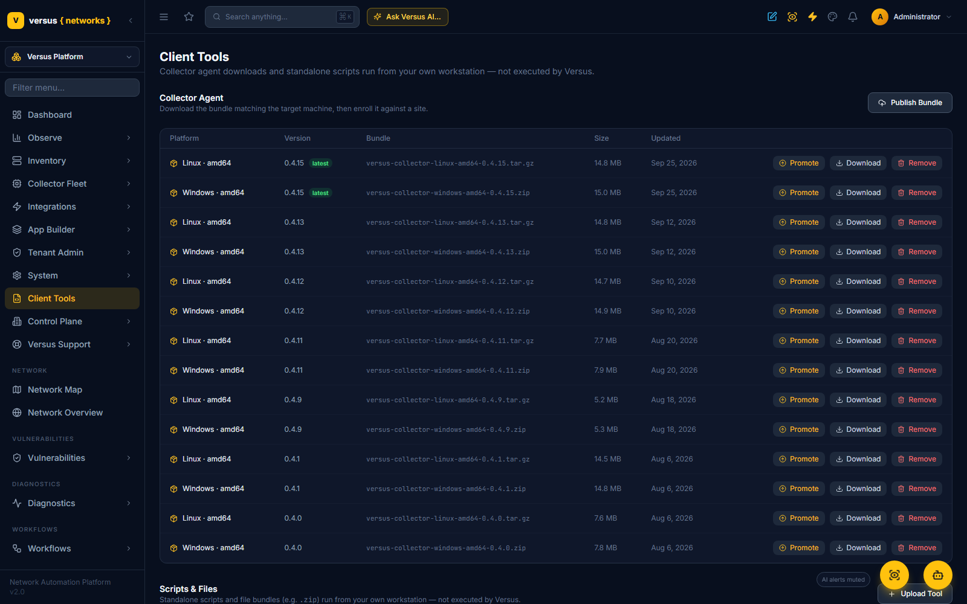This screenshot has height=604, width=967.
Task: Open the theme palette icon
Action: click(x=832, y=17)
